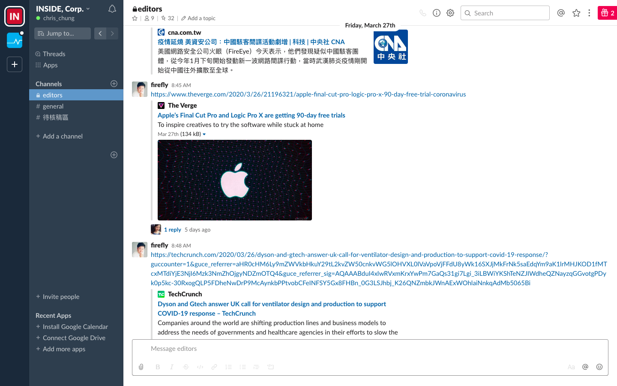Toggle inline code formatting
Image resolution: width=617 pixels, height=386 pixels.
tap(200, 367)
